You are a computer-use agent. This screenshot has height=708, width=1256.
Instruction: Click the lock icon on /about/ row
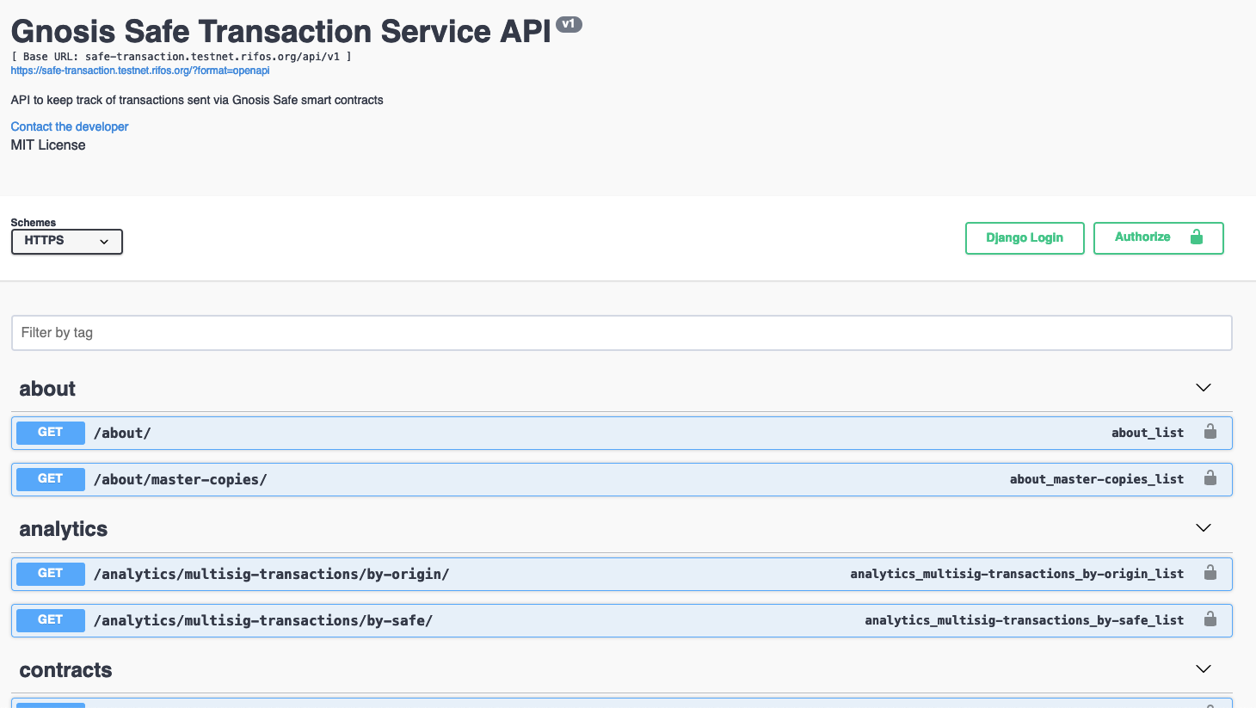click(x=1210, y=432)
